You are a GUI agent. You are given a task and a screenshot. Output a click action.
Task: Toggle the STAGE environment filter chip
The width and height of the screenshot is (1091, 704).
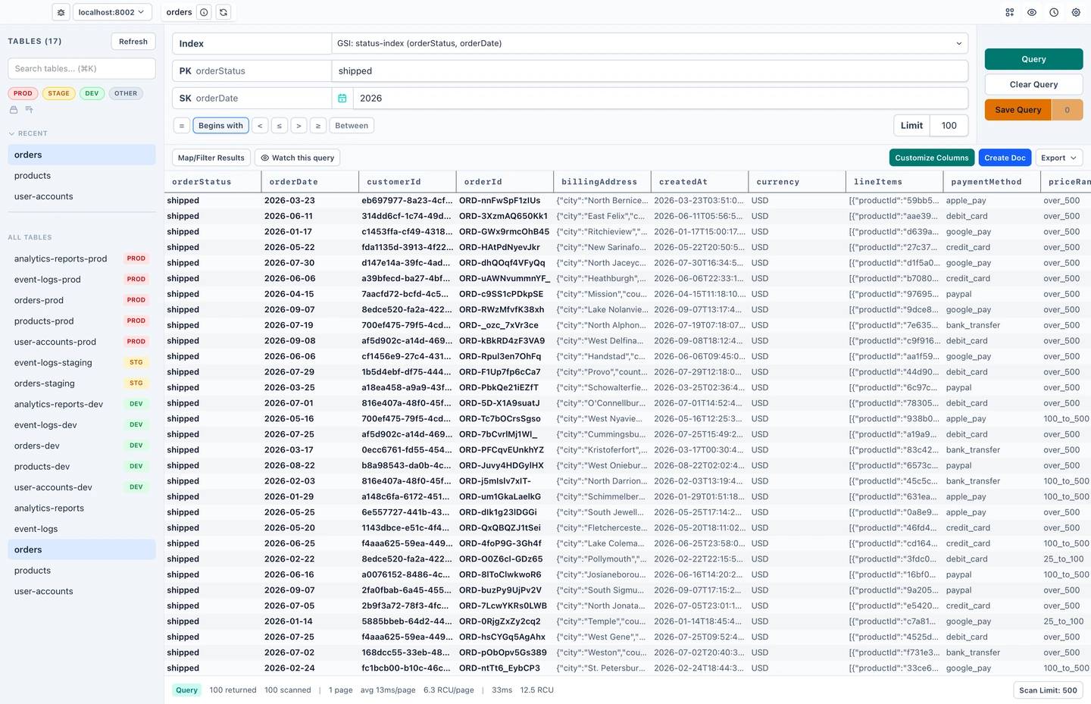(x=58, y=93)
